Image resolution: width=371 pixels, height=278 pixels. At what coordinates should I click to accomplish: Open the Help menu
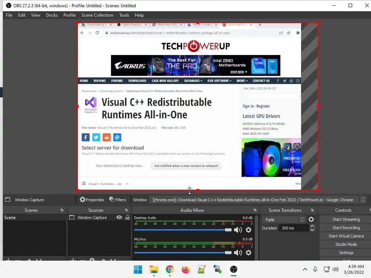click(x=139, y=15)
